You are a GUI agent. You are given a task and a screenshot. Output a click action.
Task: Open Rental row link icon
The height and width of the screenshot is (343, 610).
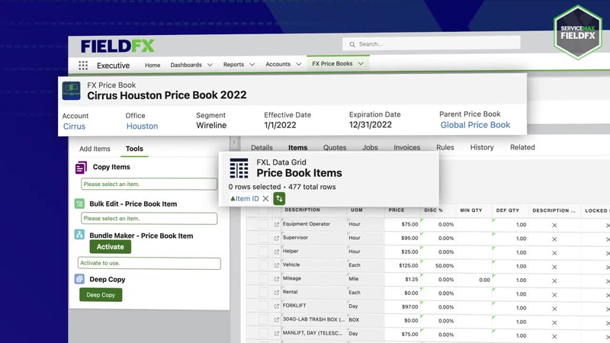click(x=277, y=293)
